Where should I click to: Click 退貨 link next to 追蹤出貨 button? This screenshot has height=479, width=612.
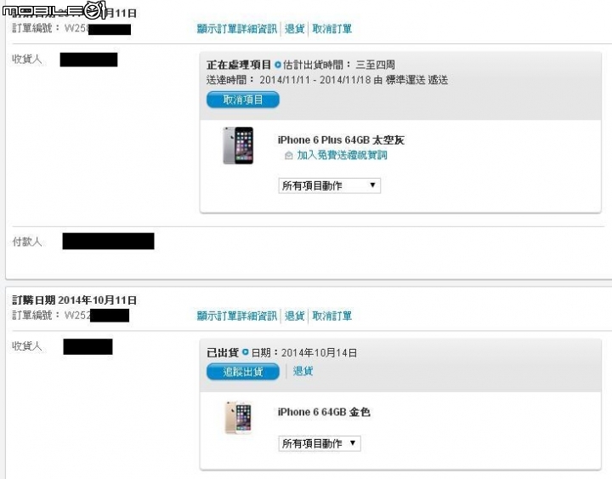pyautogui.click(x=303, y=371)
